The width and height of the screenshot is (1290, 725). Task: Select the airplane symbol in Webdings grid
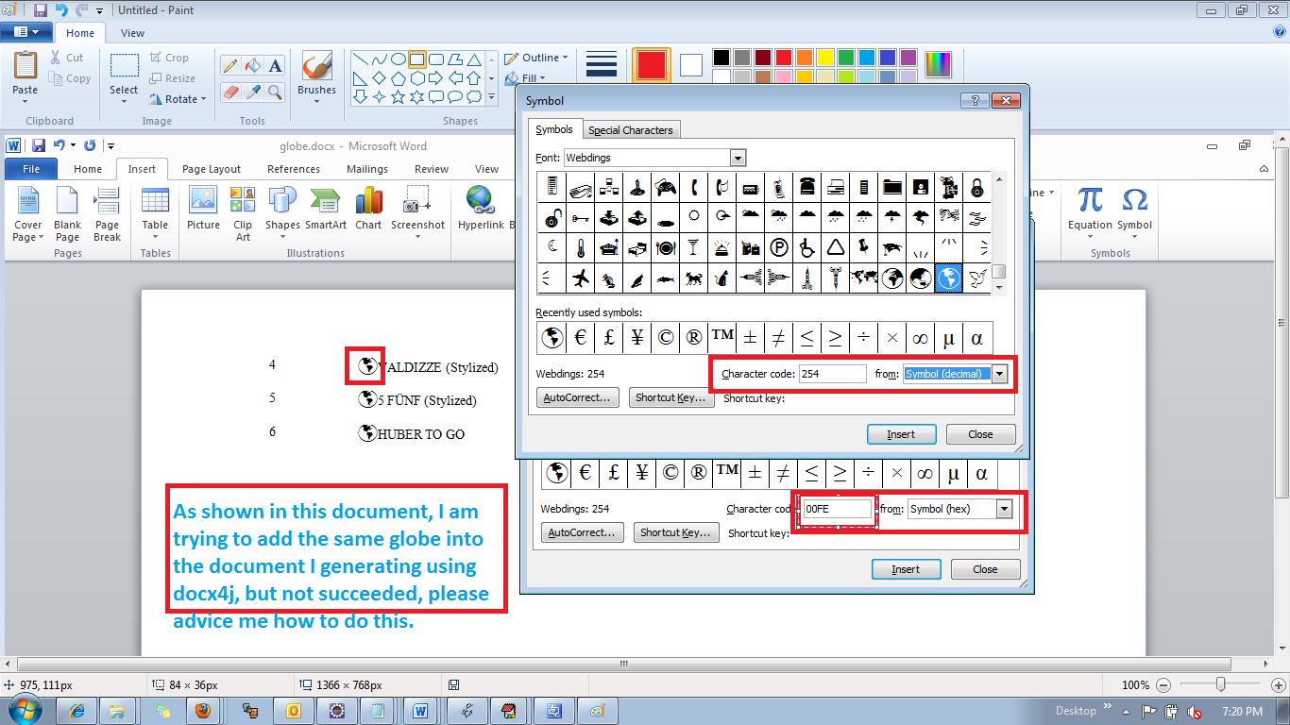[x=581, y=278]
